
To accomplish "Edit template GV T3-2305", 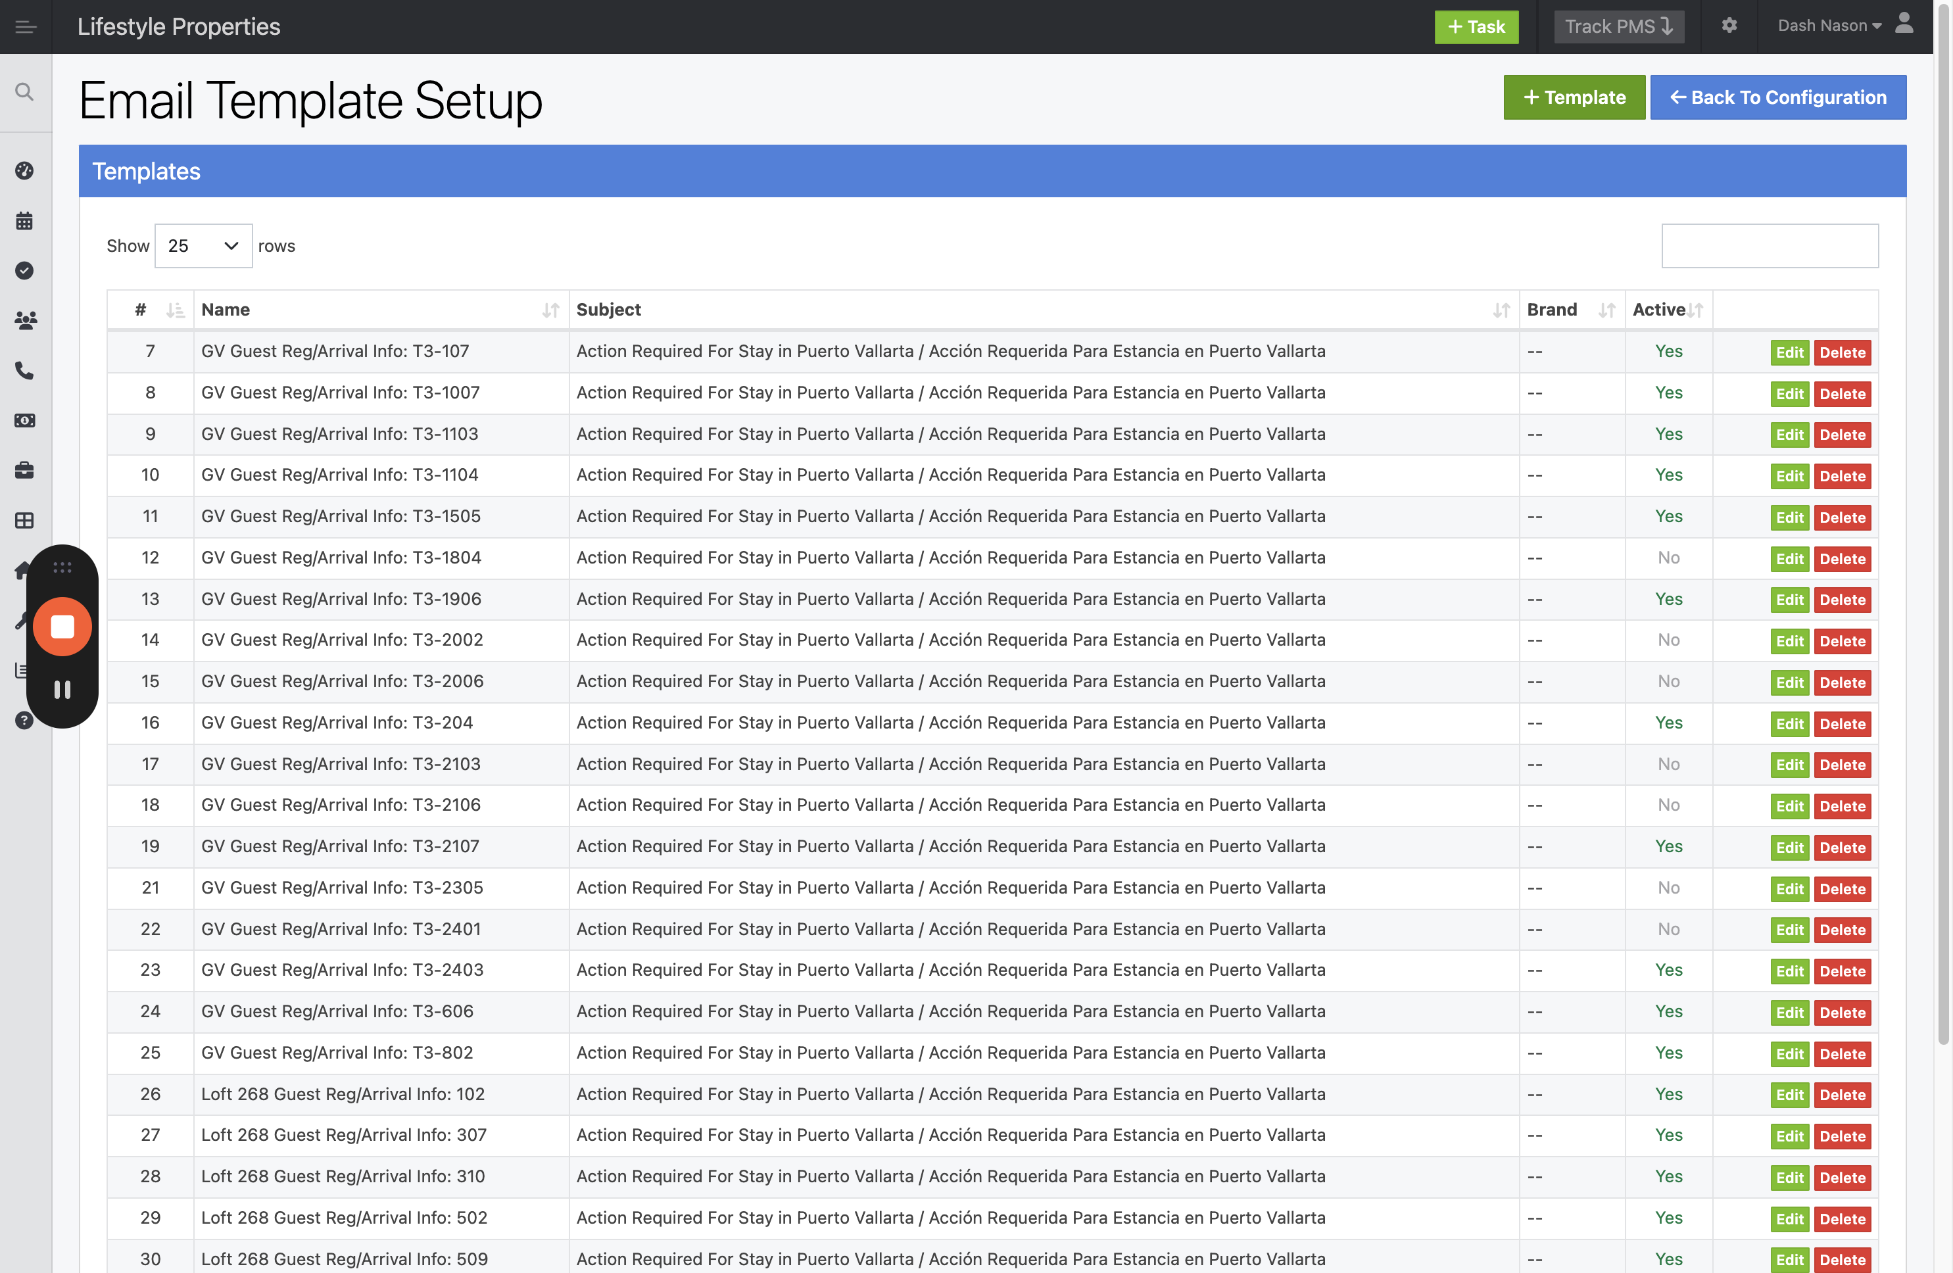I will [x=1789, y=889].
